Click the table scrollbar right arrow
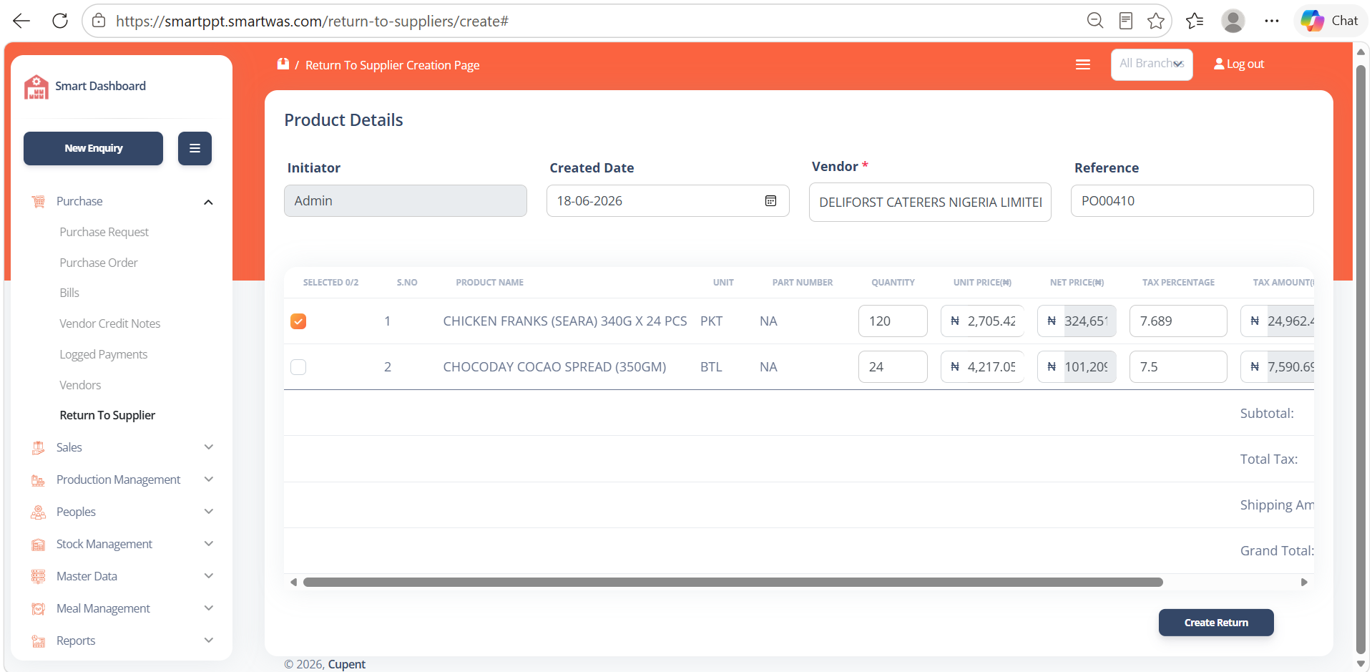The width and height of the screenshot is (1372, 672). 1304,583
